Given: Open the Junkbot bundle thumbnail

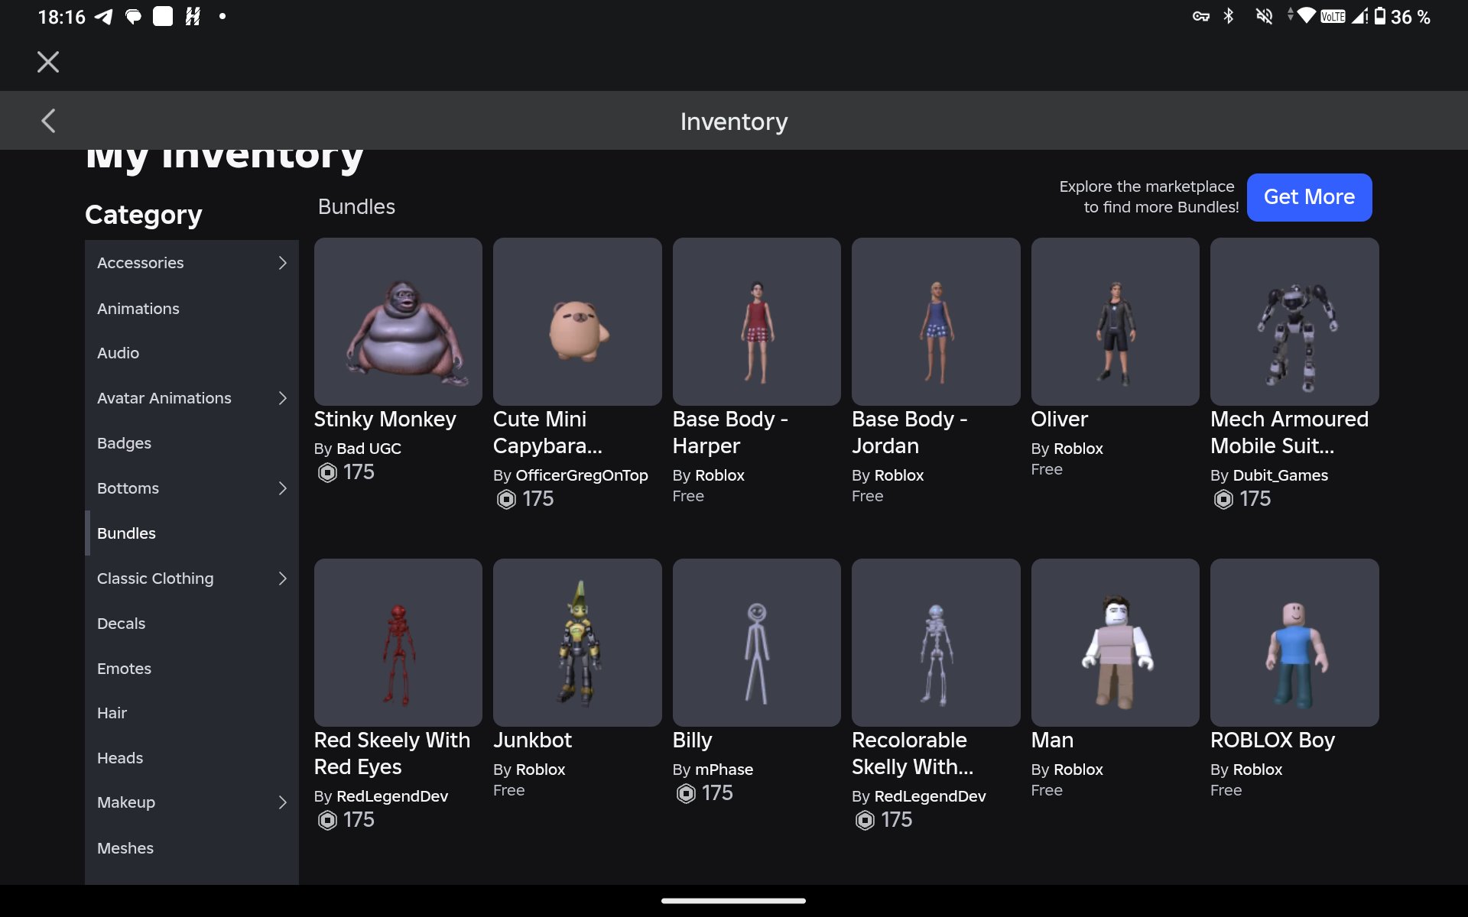Looking at the screenshot, I should [x=577, y=643].
